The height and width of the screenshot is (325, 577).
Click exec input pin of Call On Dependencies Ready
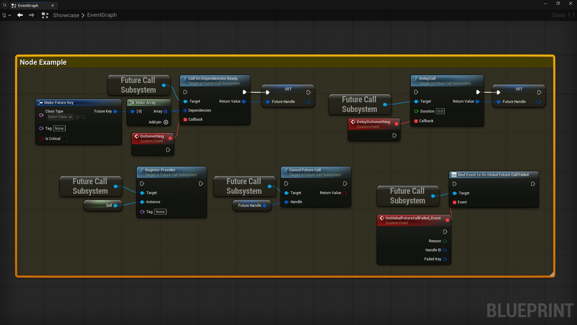[185, 92]
